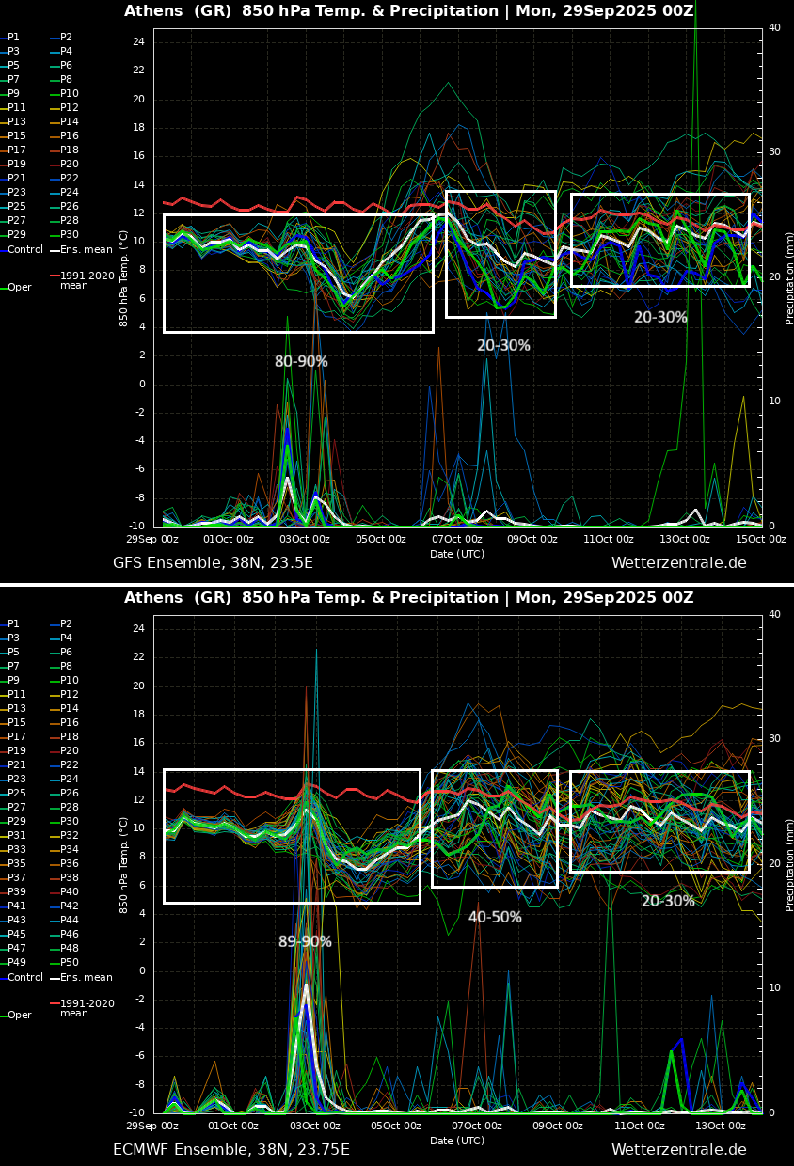
Task: Hide the P31 member in the ECMWF legend
Action: 17,836
